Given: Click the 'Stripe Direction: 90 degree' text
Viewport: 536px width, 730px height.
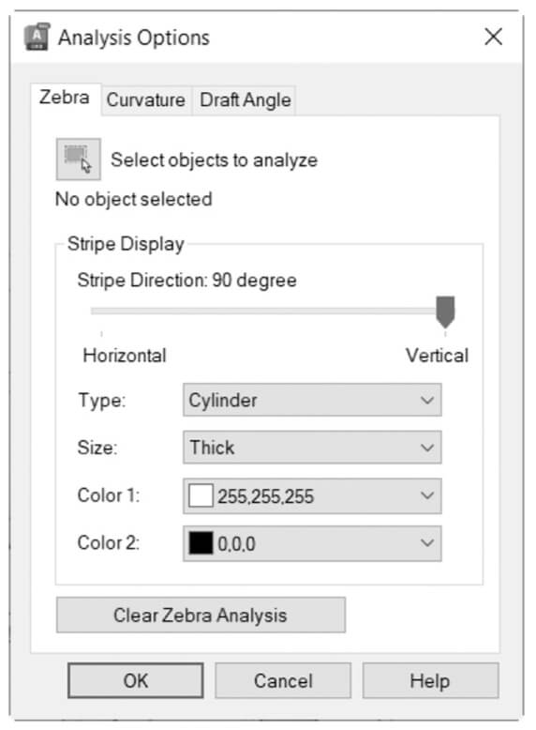Looking at the screenshot, I should tap(186, 281).
